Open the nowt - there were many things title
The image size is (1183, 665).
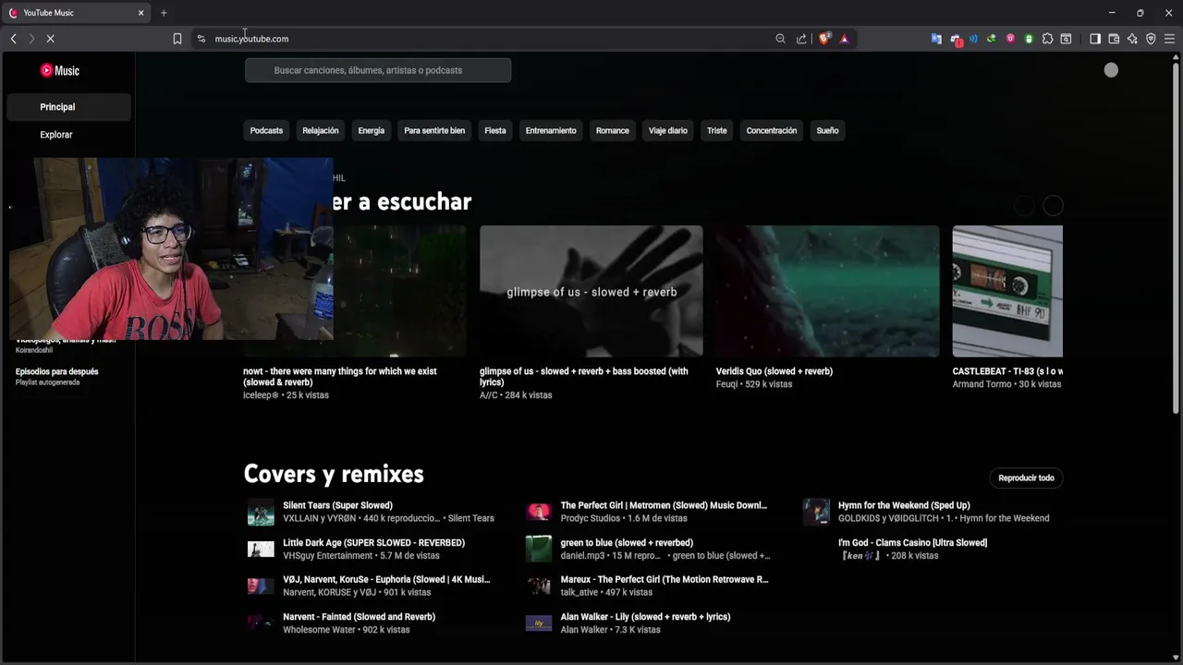pos(340,377)
